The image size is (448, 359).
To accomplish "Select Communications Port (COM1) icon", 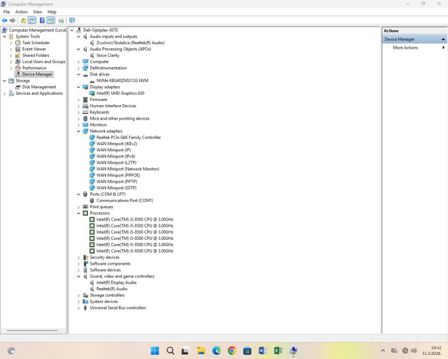I will tap(92, 200).
